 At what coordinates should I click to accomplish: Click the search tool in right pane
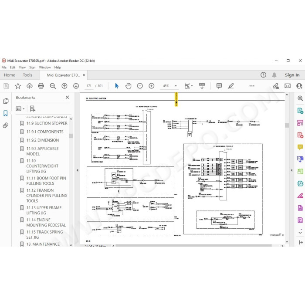pos(300,98)
